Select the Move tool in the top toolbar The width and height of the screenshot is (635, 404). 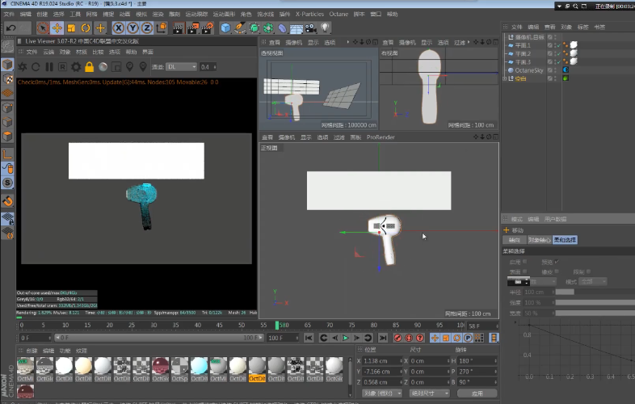57,28
